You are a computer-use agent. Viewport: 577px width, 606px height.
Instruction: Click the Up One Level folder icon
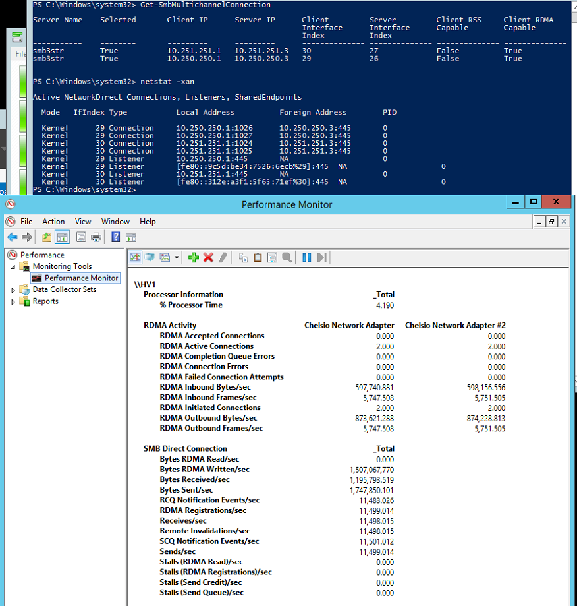pos(47,237)
